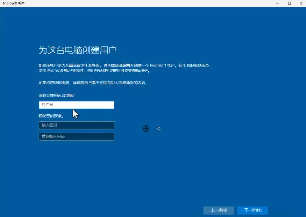Click the 确保密码安全 label
The image size is (306, 217).
point(50,116)
